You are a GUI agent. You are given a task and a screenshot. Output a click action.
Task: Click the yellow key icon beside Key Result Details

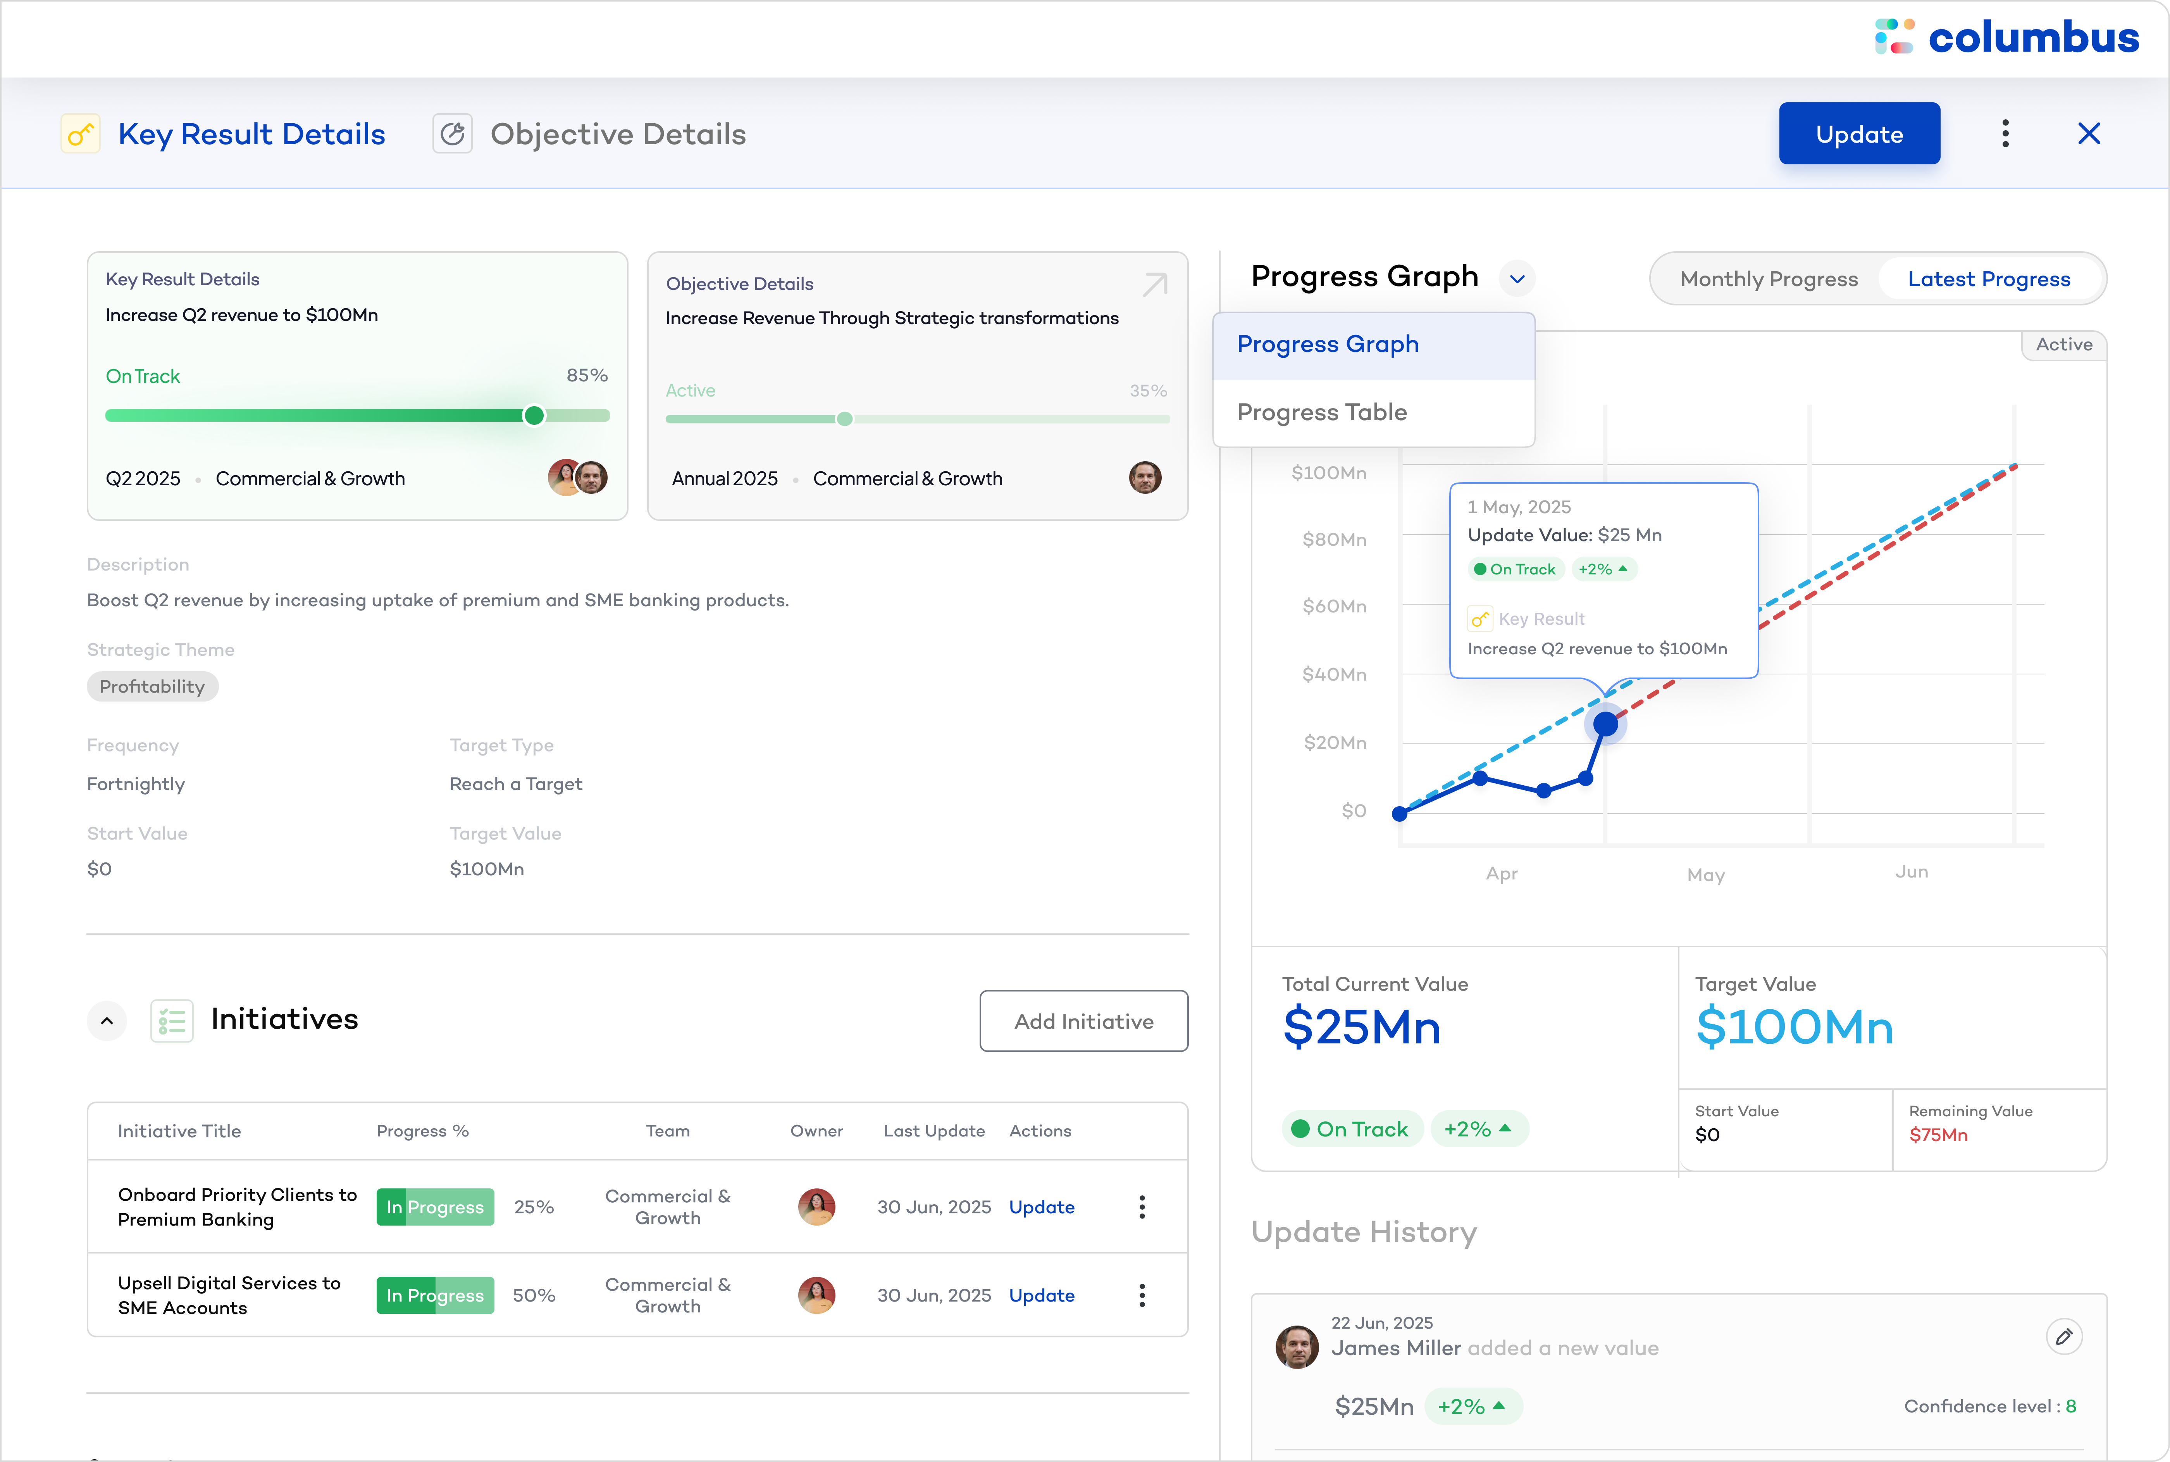tap(80, 133)
